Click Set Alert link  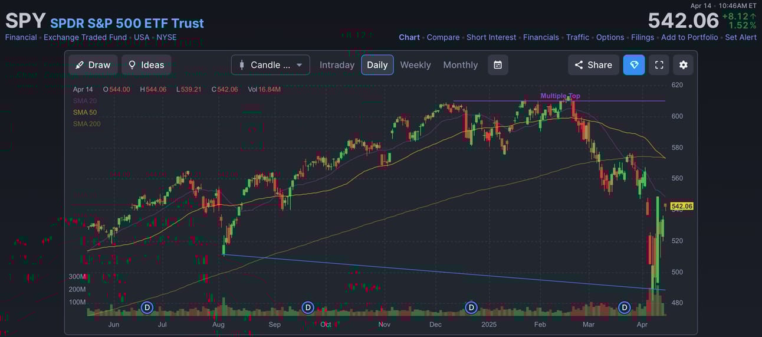[741, 37]
